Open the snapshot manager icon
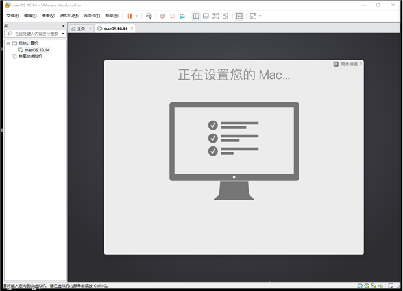403x291 pixels. point(182,16)
